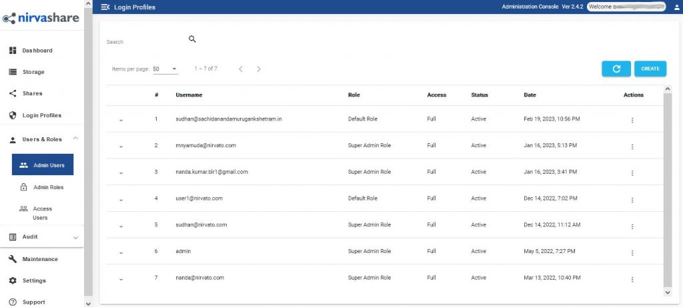Click the Maintenance wrench icon
The height and width of the screenshot is (307, 683).
(13, 259)
